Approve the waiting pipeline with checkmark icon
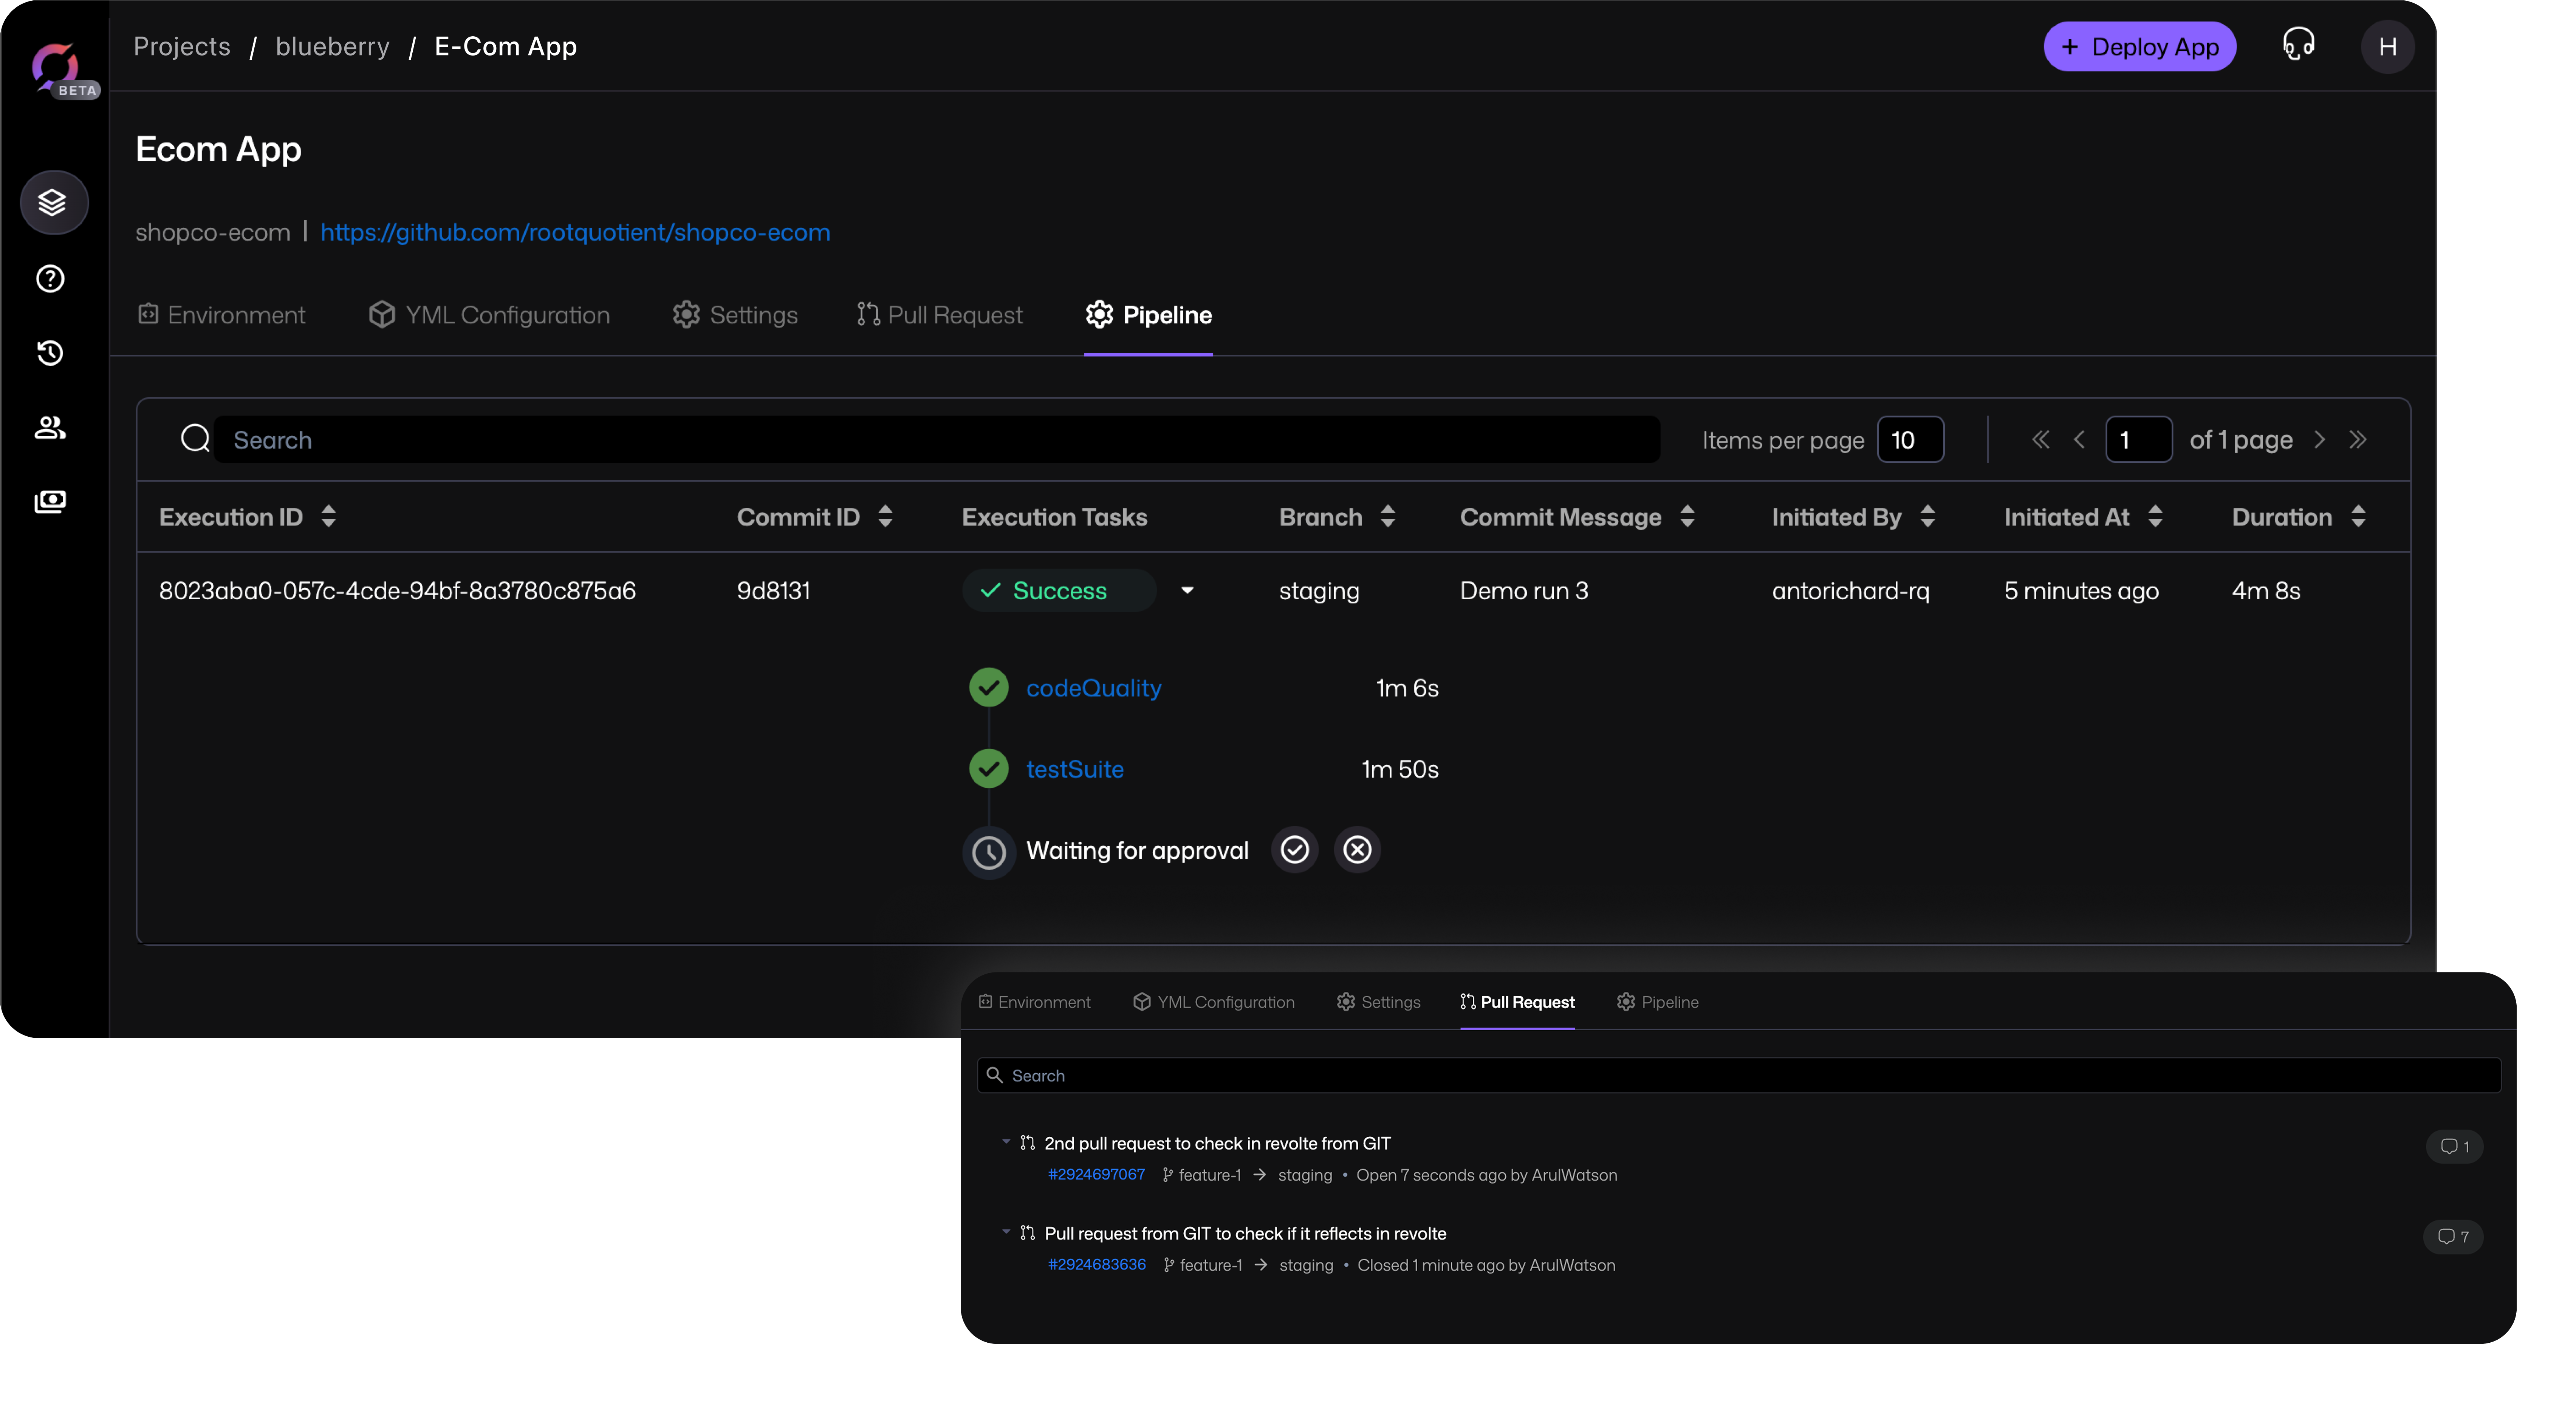The width and height of the screenshot is (2576, 1419). 1294,850
